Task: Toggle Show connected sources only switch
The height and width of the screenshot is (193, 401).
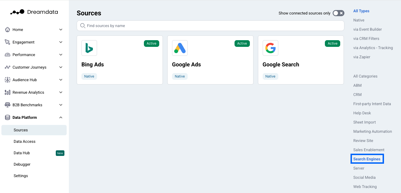Action: point(339,13)
